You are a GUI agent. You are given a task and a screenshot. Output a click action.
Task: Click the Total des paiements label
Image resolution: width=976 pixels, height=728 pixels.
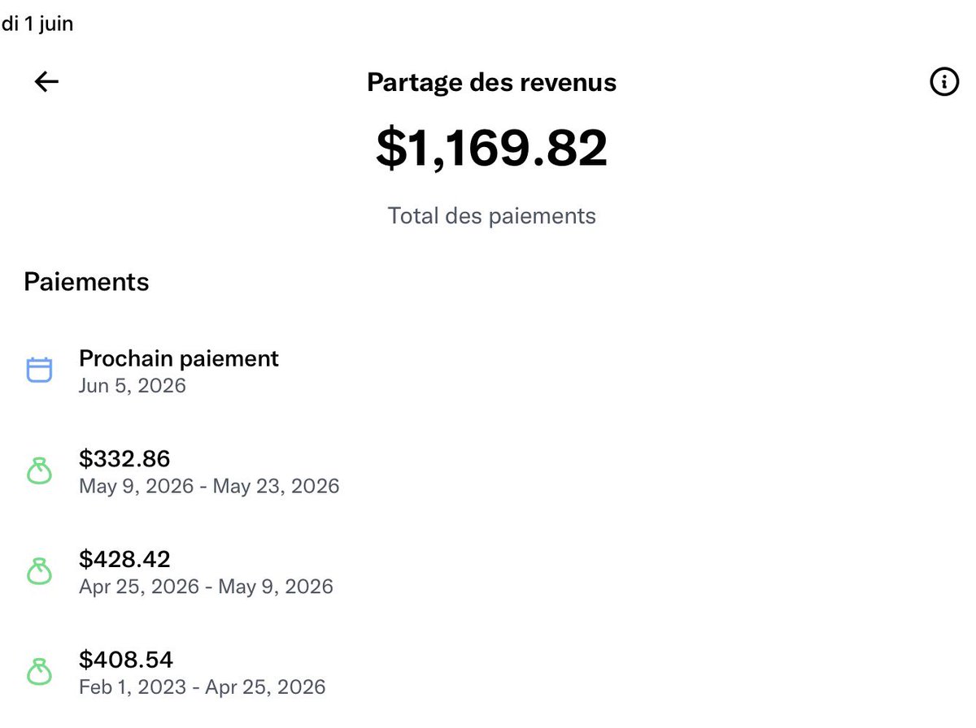492,216
